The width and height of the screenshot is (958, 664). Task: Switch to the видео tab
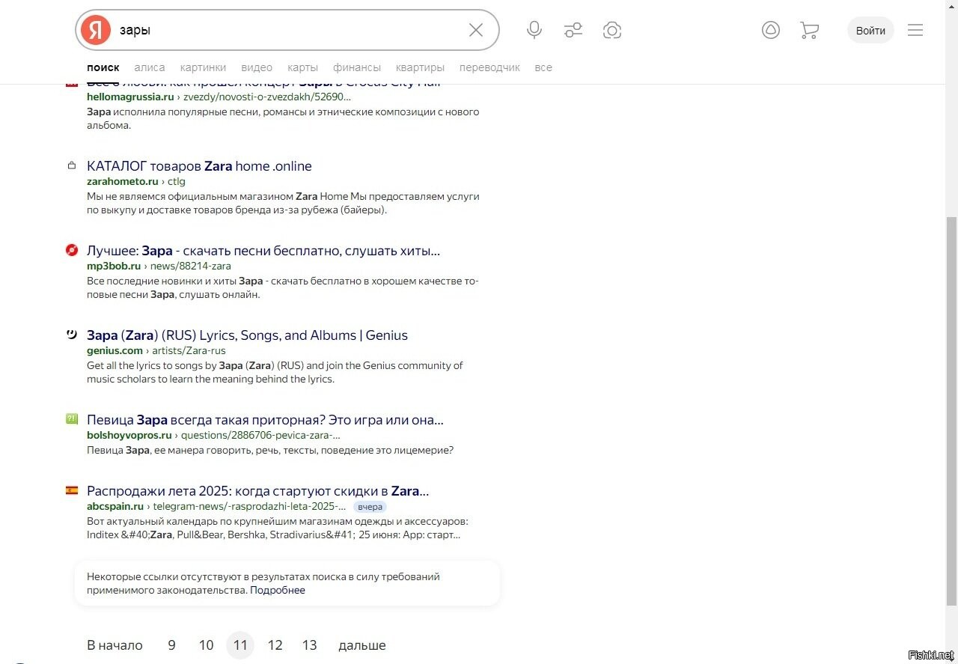point(257,67)
